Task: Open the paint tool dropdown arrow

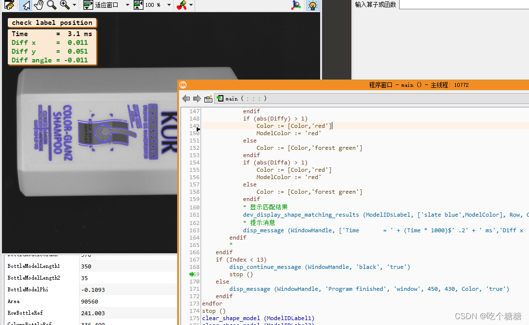Action: 191,5
